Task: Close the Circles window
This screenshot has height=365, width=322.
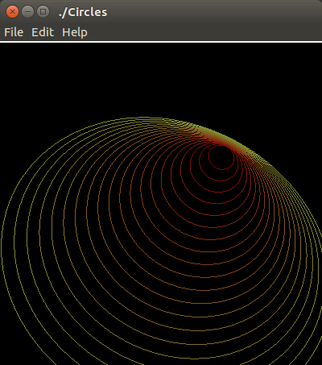Action: click(x=12, y=12)
